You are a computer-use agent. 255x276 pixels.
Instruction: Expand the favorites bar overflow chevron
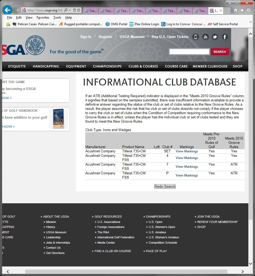250,22
